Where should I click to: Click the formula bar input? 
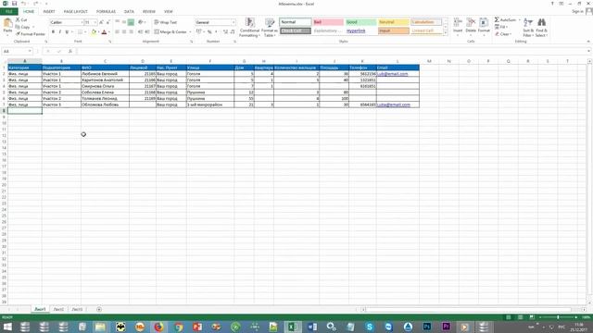(x=331, y=51)
